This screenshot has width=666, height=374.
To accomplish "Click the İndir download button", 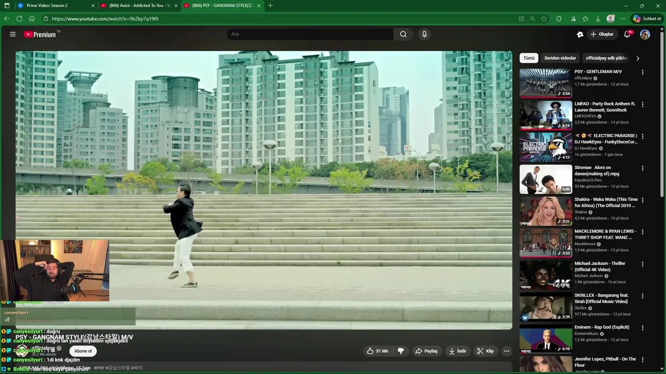I will [x=457, y=351].
